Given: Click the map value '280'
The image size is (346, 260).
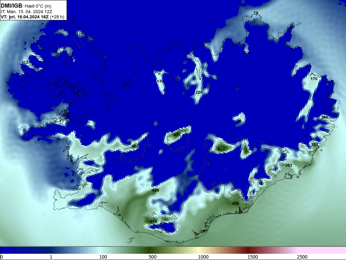Looking at the screenshot, I should [x=325, y=117].
